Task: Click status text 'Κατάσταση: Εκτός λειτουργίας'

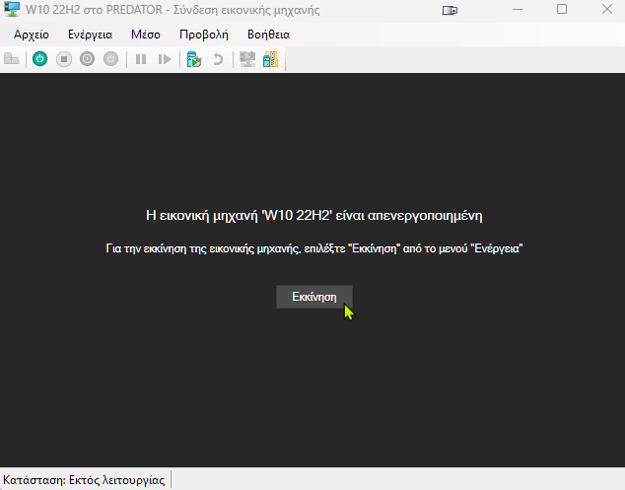Action: tap(84, 479)
